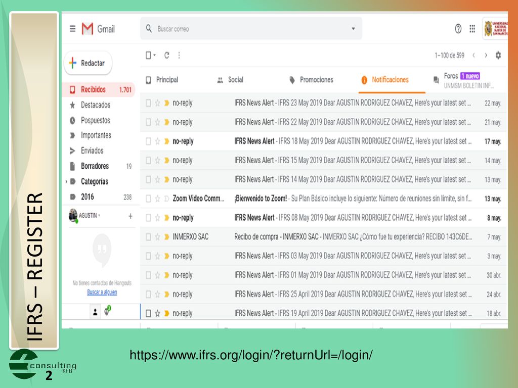Click importance marker on IFRS 01 May email
The width and height of the screenshot is (518, 388).
point(166,275)
